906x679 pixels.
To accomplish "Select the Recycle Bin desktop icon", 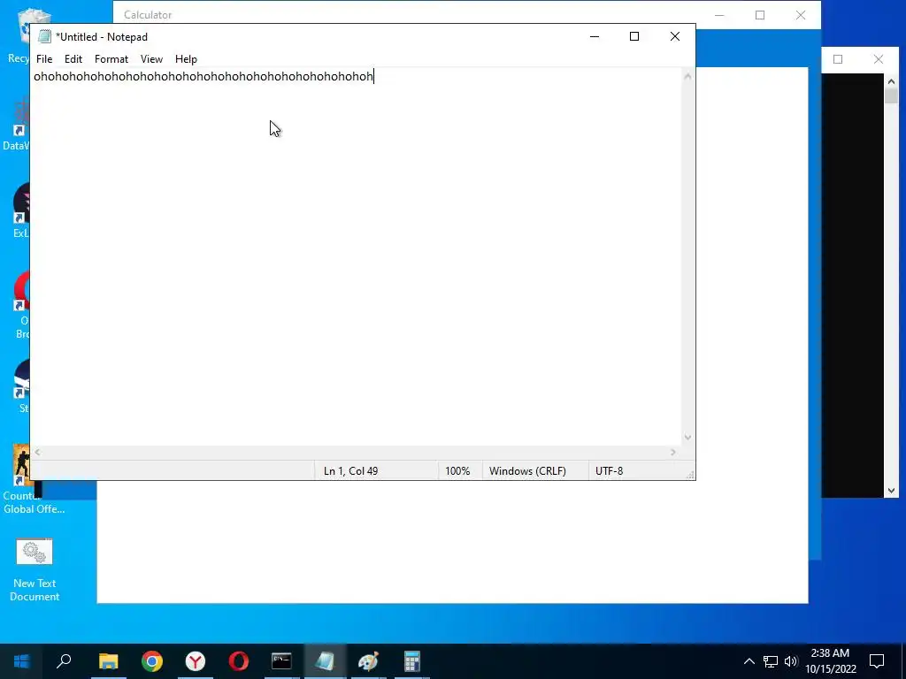I will [19, 35].
